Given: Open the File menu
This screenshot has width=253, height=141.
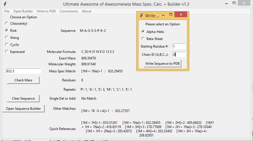Looking at the screenshot, I should 7,11.
